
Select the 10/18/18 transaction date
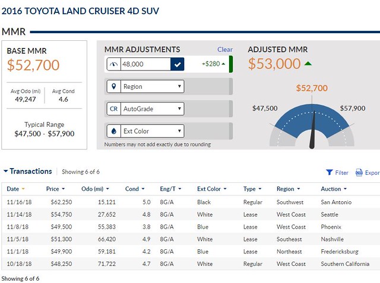tap(19, 263)
